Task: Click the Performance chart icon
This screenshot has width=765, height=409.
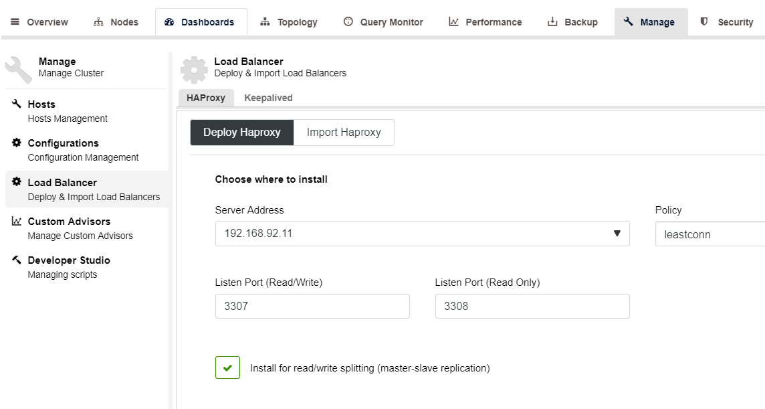Action: point(454,22)
